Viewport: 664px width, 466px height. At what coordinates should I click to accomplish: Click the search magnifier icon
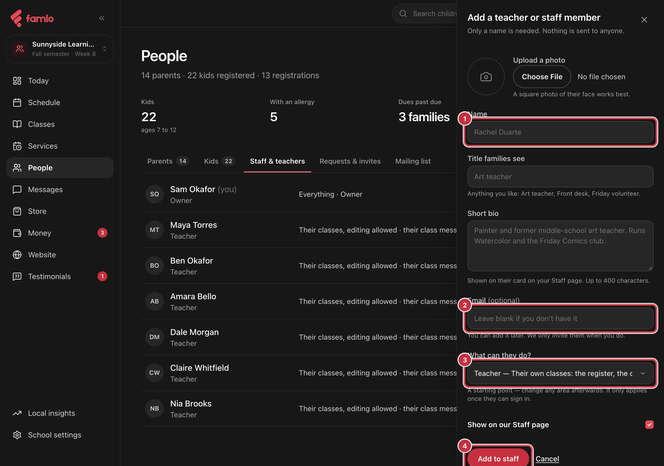pos(403,13)
